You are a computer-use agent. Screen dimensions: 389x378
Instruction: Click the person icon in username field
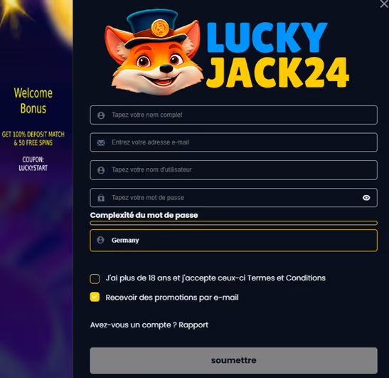pyautogui.click(x=101, y=170)
